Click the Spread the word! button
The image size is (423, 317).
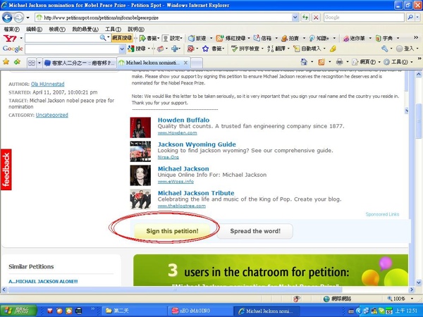[x=255, y=231]
